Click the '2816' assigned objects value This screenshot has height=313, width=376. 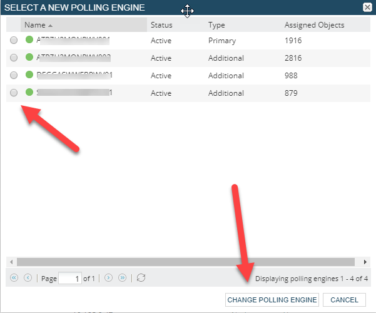coord(293,58)
